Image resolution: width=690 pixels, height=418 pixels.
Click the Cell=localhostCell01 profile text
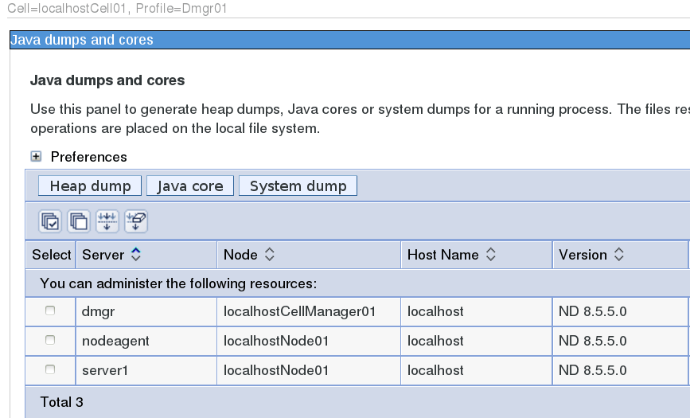(117, 9)
